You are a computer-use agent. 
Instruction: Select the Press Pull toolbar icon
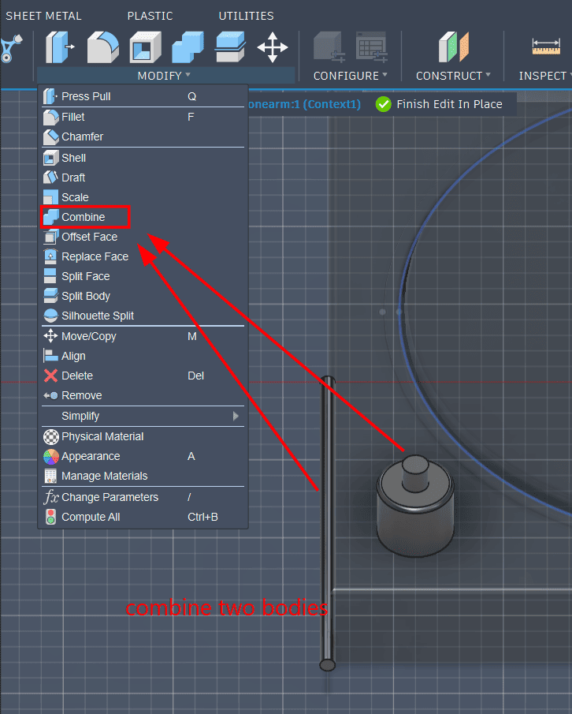point(60,47)
